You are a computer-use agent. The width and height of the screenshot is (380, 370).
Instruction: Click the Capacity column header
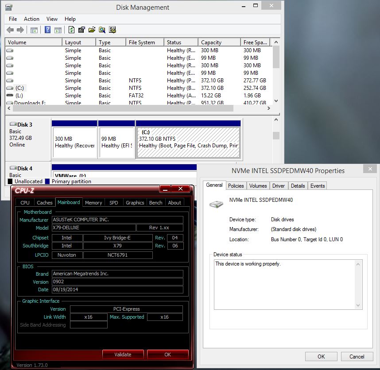[x=219, y=42]
